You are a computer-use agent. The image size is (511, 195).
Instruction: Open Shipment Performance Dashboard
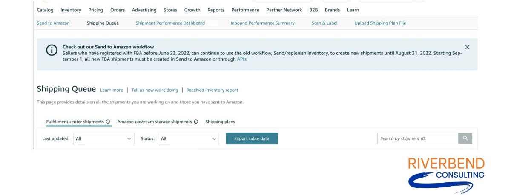170,23
